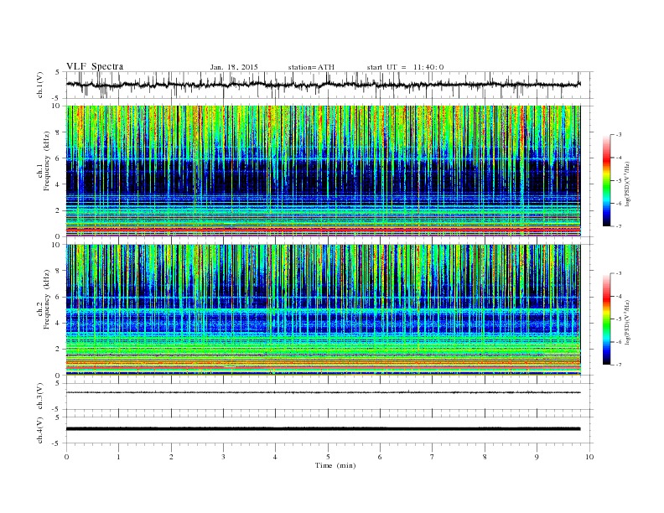
Task: Click the ch.2 PSD color bar
Action: (606, 319)
